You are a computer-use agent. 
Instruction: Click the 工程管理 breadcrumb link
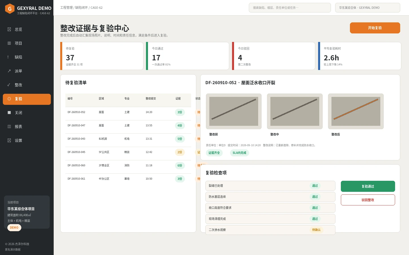pyautogui.click(x=66, y=8)
